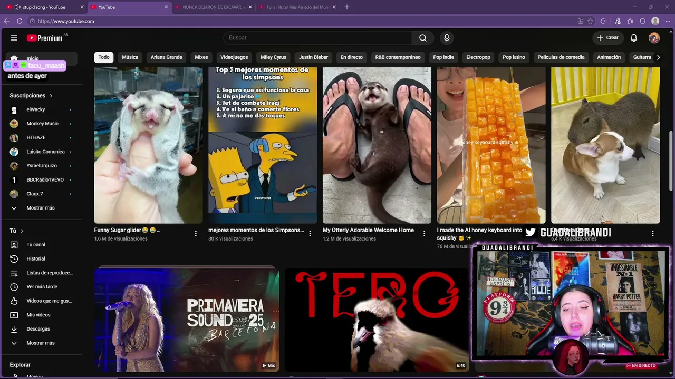Image resolution: width=675 pixels, height=379 pixels.
Task: Open the YouTube notifications bell
Action: coord(634,38)
